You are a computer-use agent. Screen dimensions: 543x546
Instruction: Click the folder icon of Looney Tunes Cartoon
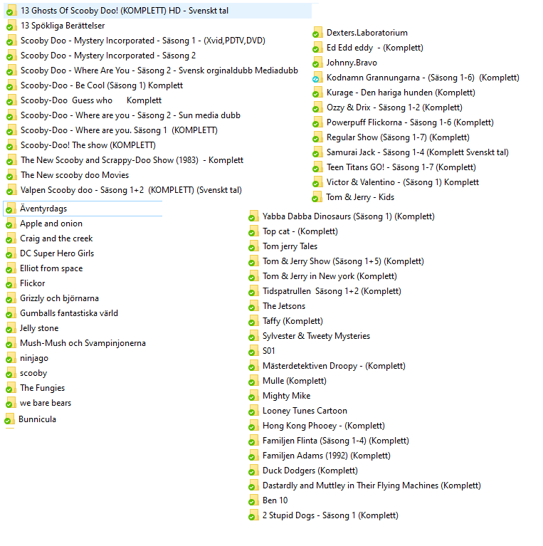click(253, 411)
